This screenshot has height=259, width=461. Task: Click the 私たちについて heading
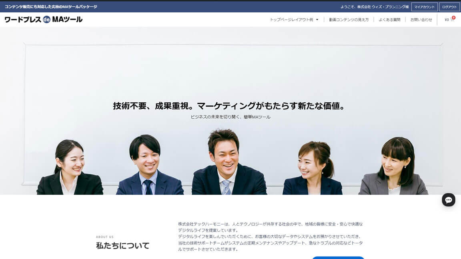(x=122, y=245)
